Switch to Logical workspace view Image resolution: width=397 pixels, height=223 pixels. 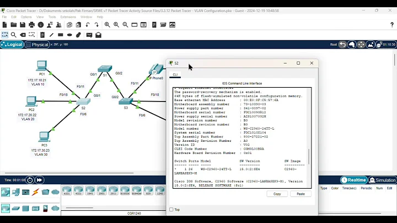[12, 45]
